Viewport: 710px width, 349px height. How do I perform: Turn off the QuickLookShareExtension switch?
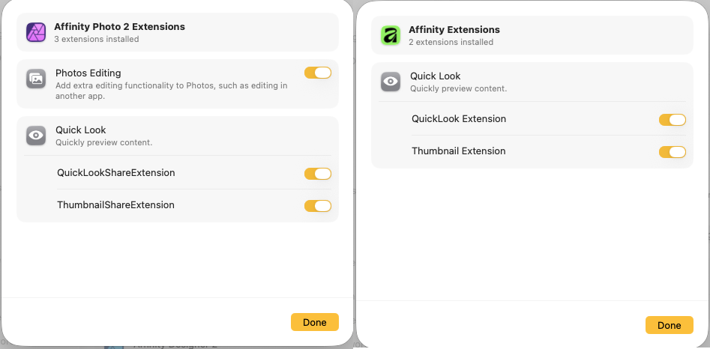[318, 174]
